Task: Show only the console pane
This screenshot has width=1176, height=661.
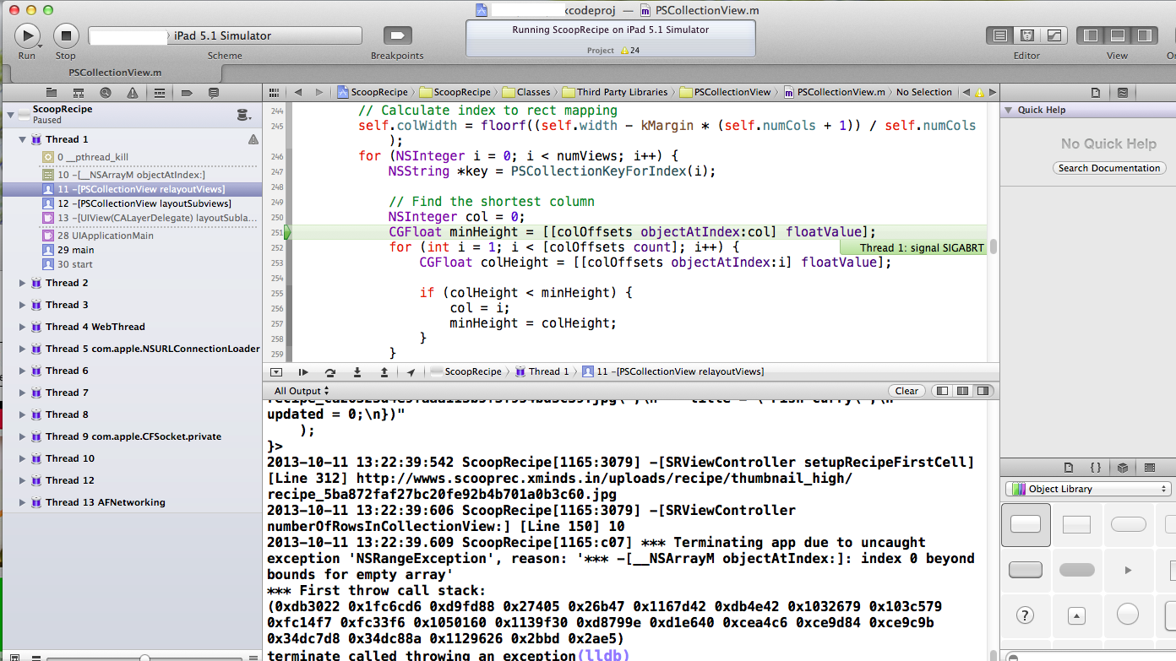Action: (x=983, y=391)
